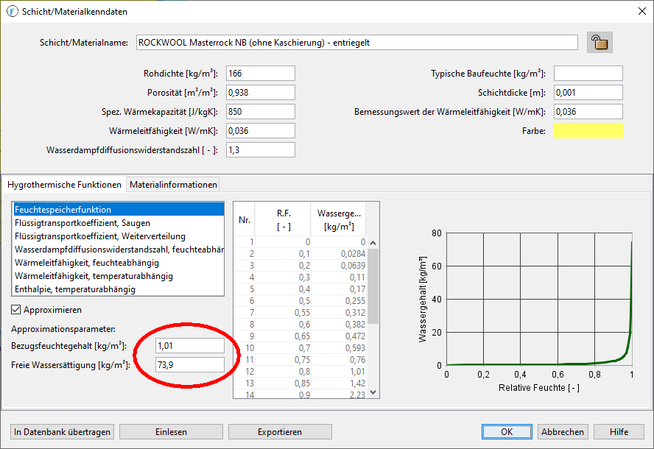Viewport: 654px width, 449px height.
Task: Switch to Materialinformationen tab
Action: (x=173, y=185)
